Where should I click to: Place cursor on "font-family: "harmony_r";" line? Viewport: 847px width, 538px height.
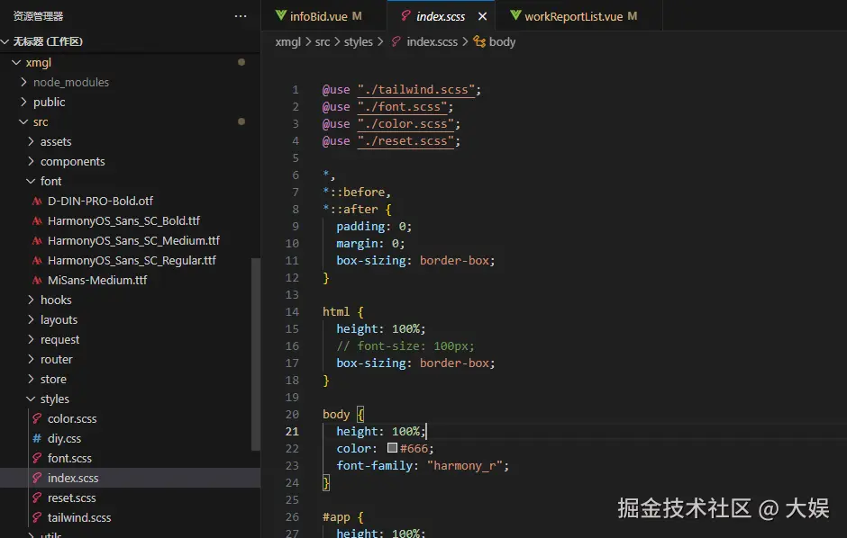[x=423, y=466]
